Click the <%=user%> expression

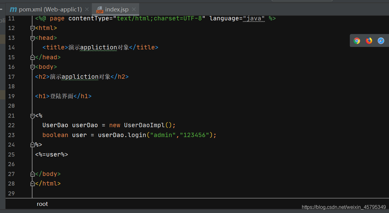coord(52,154)
